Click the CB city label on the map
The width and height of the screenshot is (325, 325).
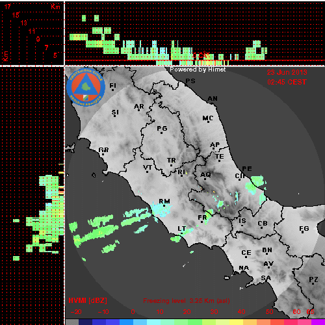click(x=263, y=224)
